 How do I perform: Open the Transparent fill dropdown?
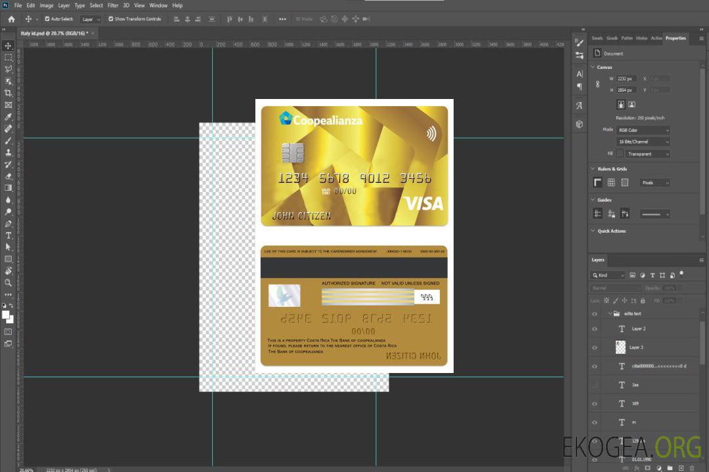(x=647, y=154)
